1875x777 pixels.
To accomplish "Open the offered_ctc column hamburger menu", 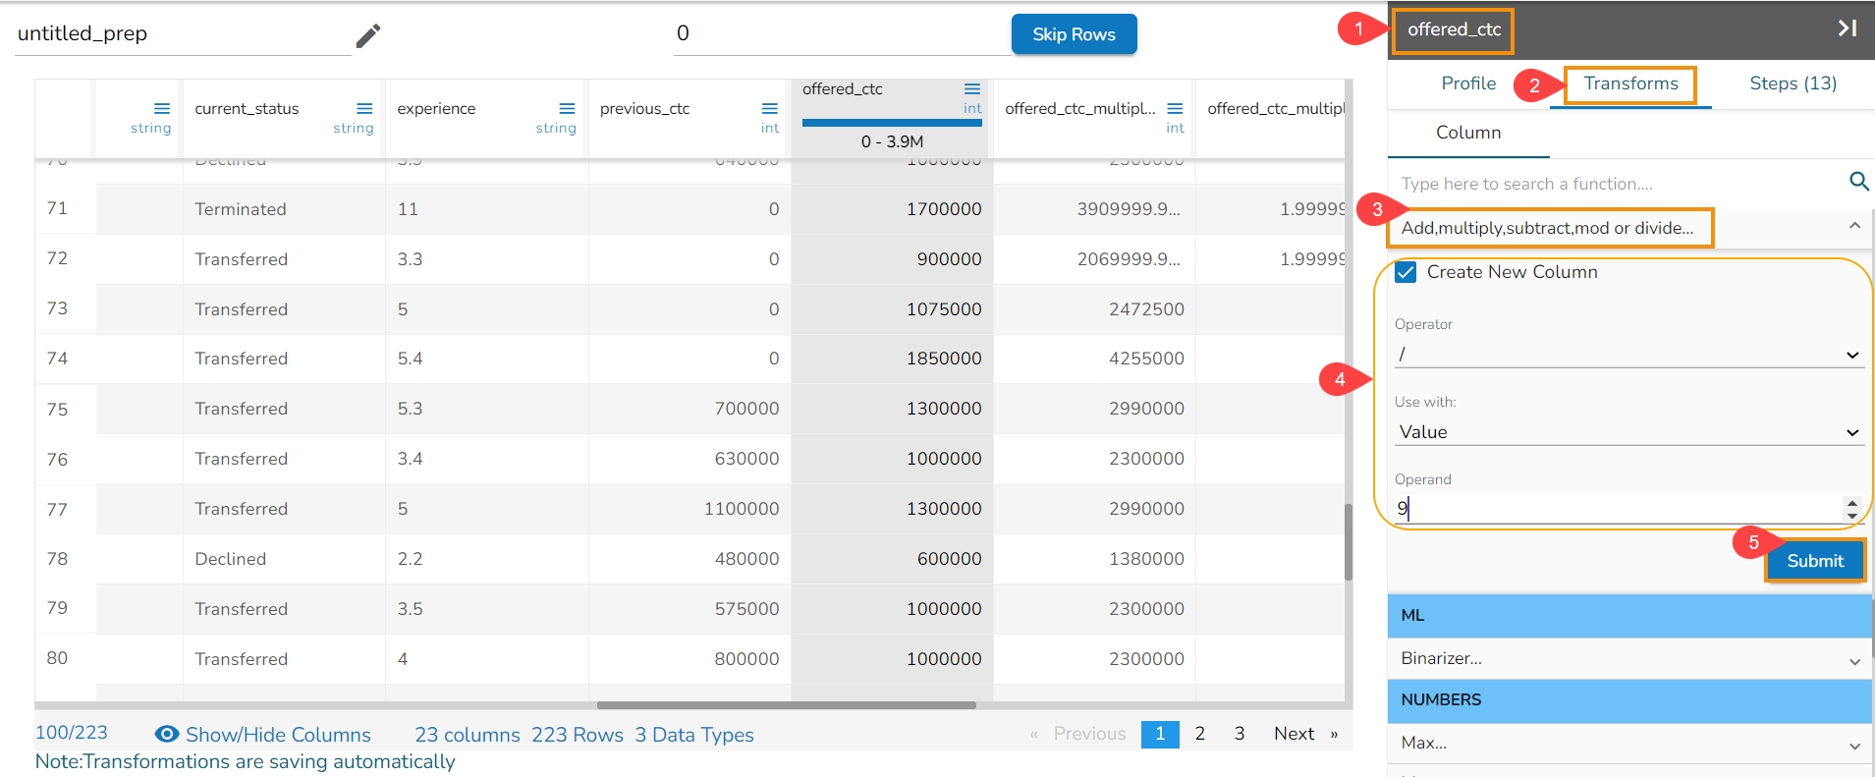I will 972,88.
